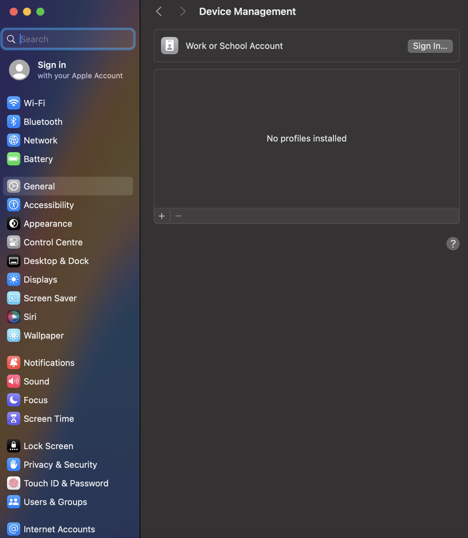Open help with the question mark button
Screen dimensions: 468x538
coord(453,244)
